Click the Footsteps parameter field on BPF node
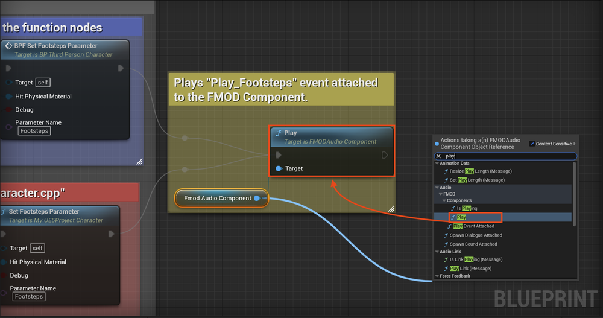 click(x=34, y=131)
